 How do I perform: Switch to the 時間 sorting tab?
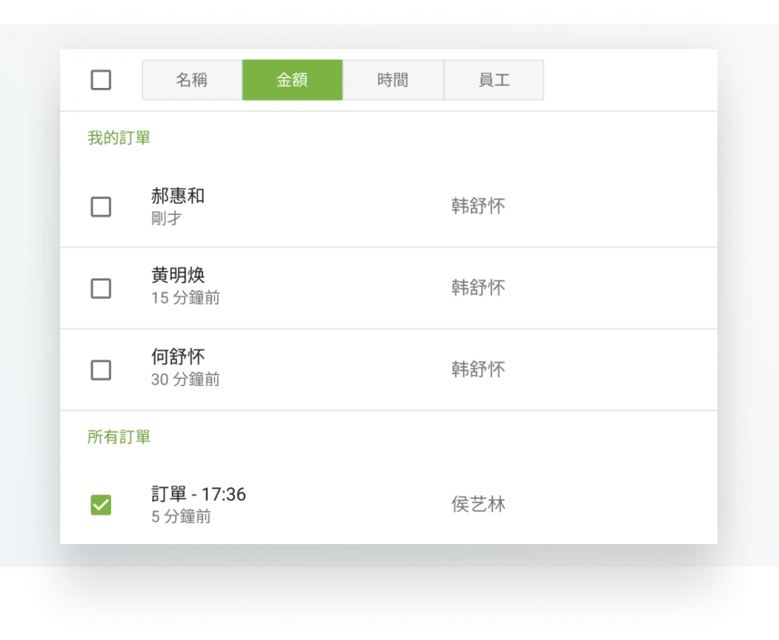coord(393,79)
